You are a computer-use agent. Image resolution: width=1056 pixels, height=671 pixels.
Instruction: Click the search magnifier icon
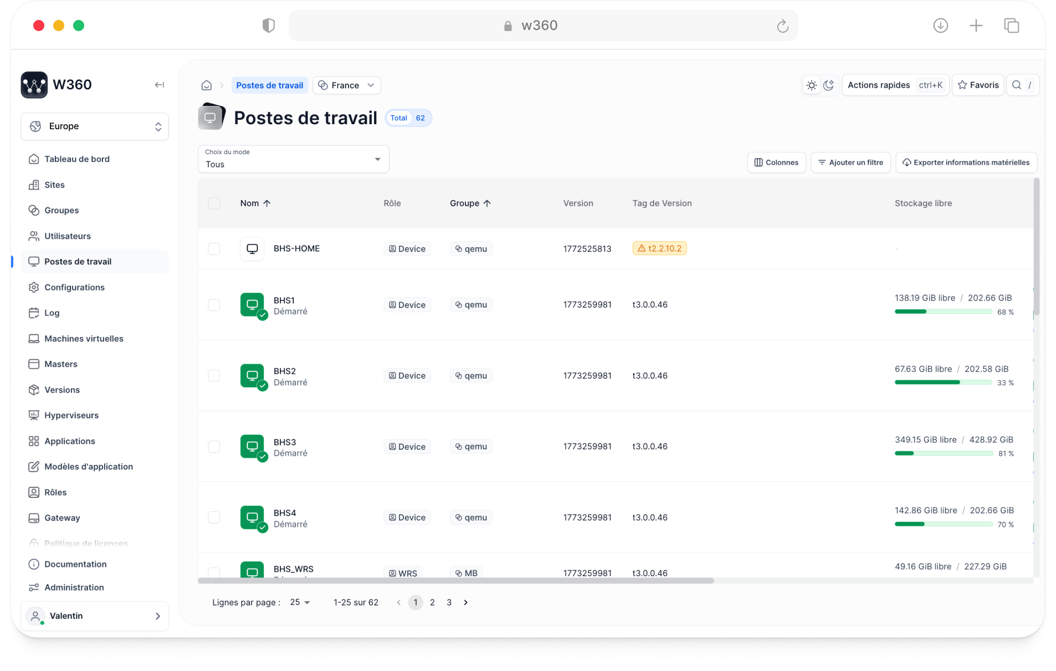click(x=1017, y=85)
